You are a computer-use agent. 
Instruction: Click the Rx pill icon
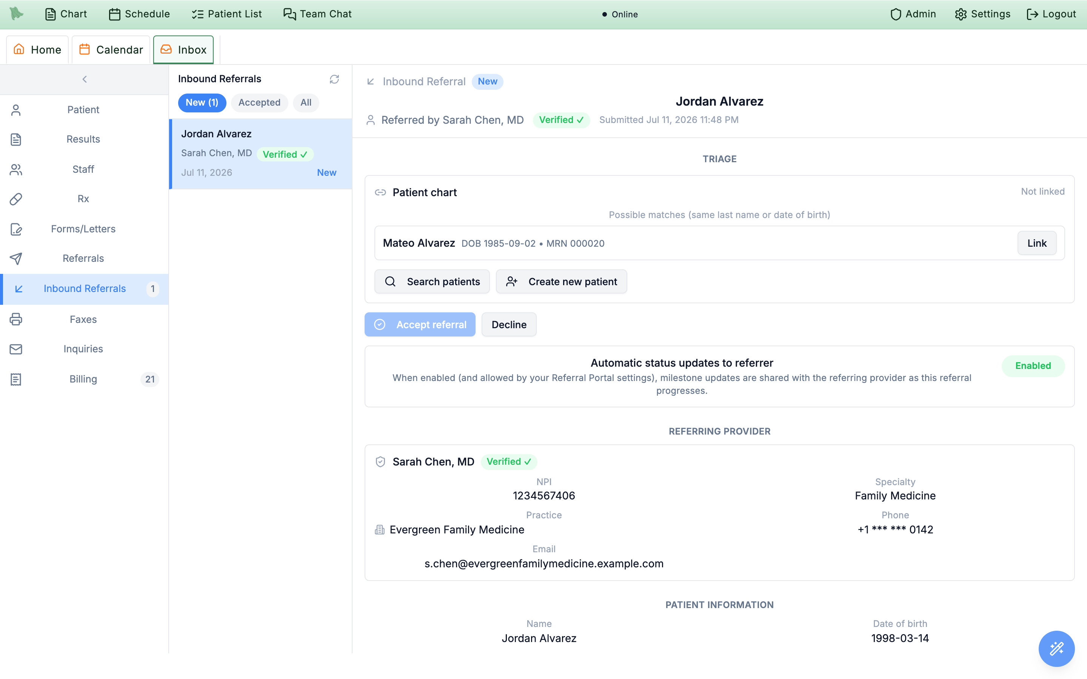point(16,199)
